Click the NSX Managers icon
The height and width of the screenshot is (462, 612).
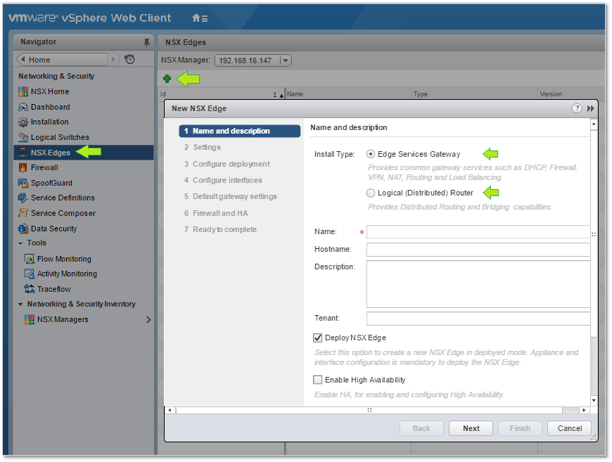pos(30,319)
